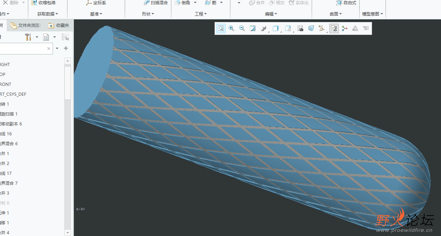Click the Repaint screen icon
Screen dimensions: 441x236
pos(253,29)
